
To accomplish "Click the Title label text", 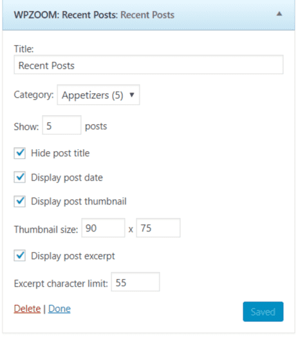I will coord(24,49).
